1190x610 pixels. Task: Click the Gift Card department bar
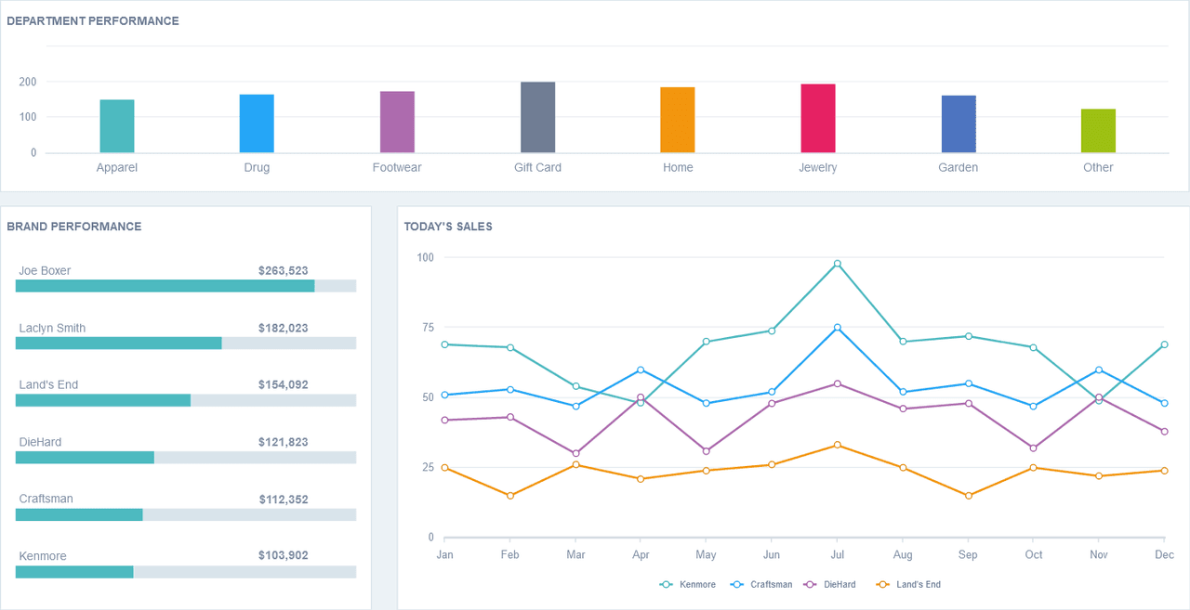point(537,117)
